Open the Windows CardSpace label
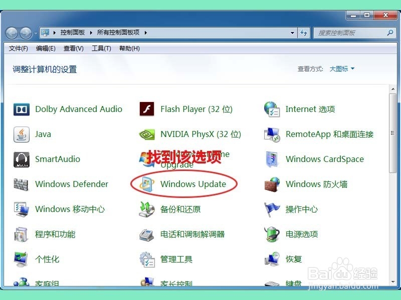 (324, 159)
